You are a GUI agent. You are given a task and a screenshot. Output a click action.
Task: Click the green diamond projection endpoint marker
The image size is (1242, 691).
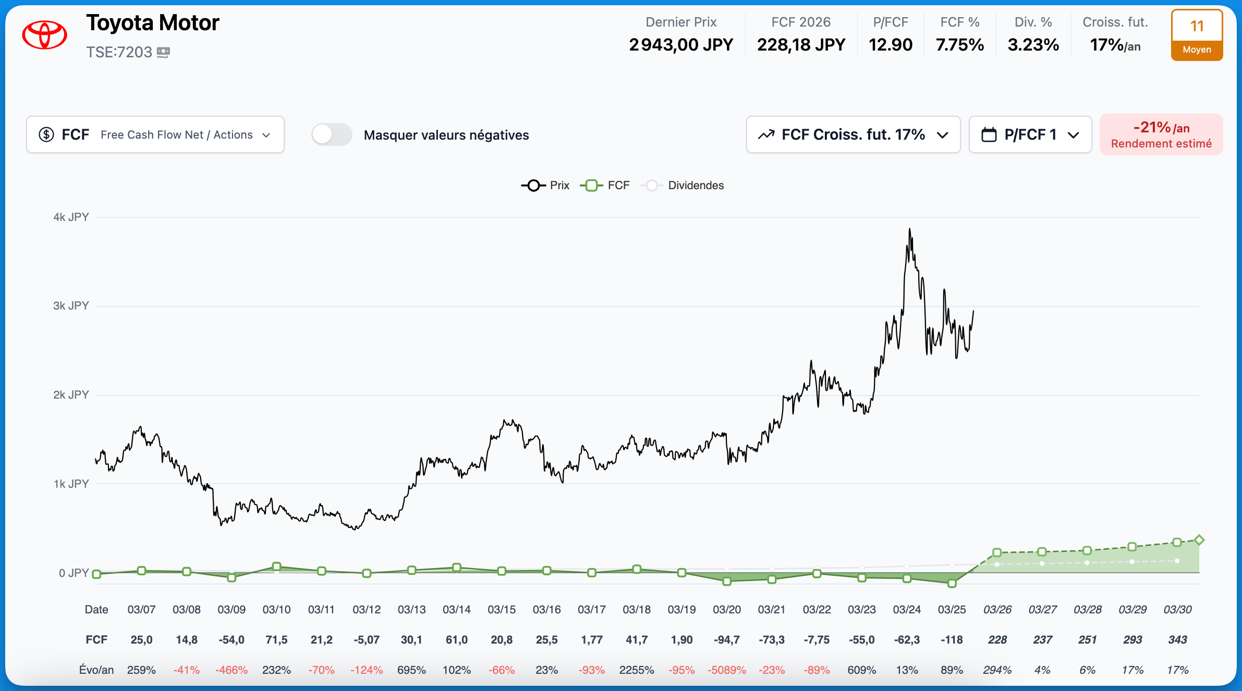click(x=1199, y=540)
